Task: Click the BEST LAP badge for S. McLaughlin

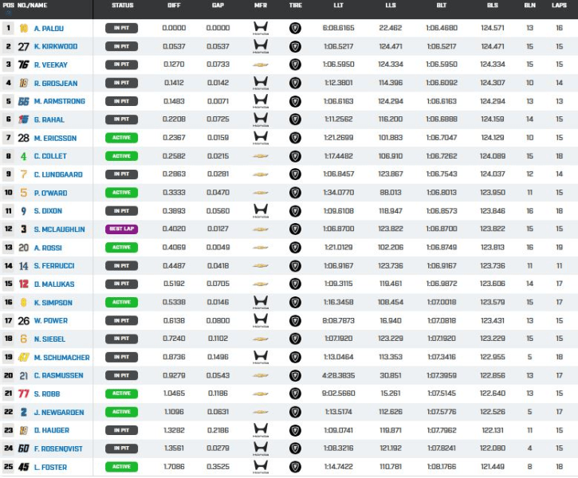Action: pos(121,229)
